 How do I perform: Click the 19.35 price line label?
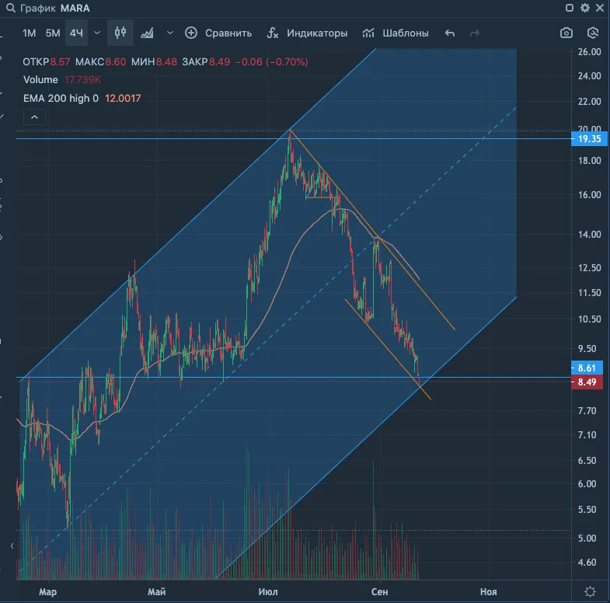click(x=589, y=139)
